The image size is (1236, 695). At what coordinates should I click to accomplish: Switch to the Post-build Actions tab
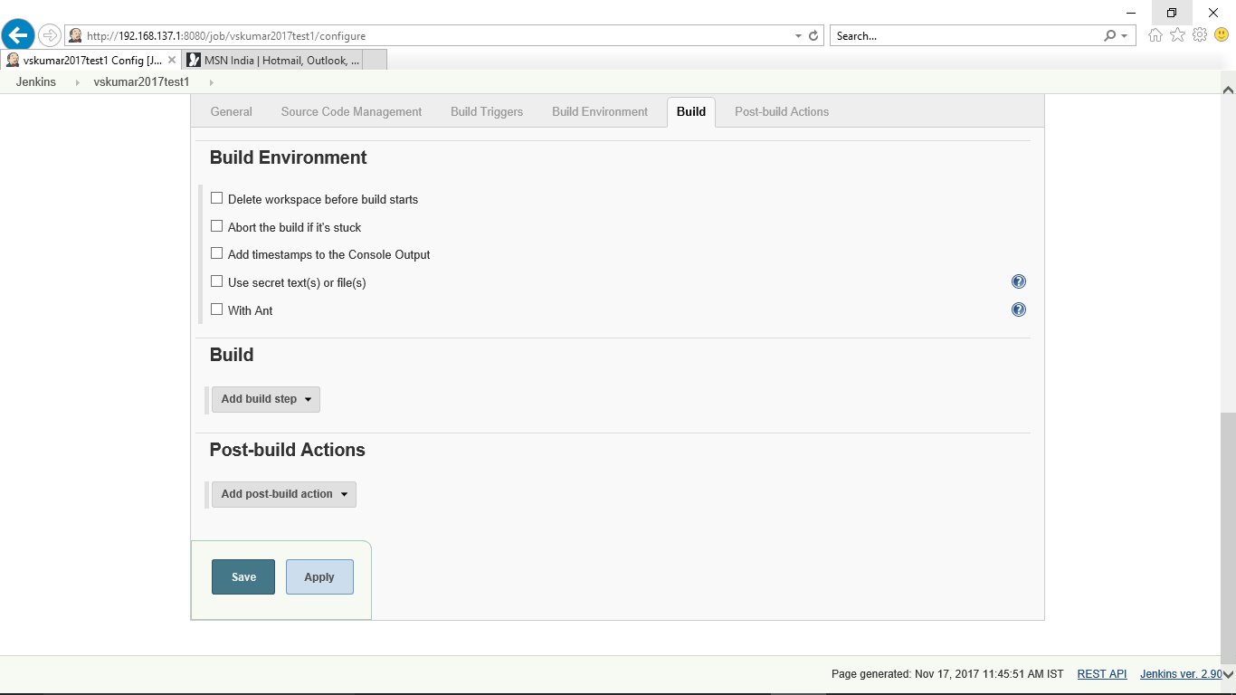click(782, 111)
